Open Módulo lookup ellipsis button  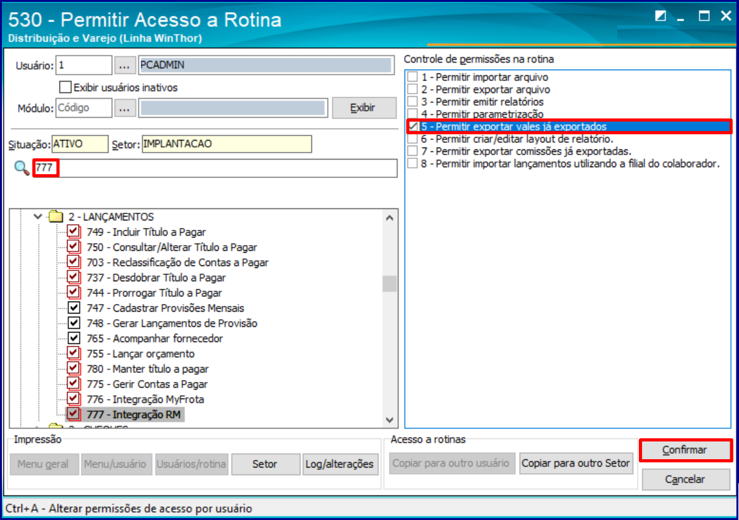pos(124,108)
